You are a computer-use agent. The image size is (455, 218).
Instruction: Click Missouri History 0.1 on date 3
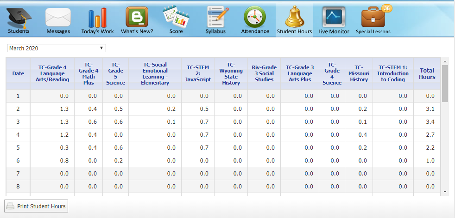(x=363, y=122)
